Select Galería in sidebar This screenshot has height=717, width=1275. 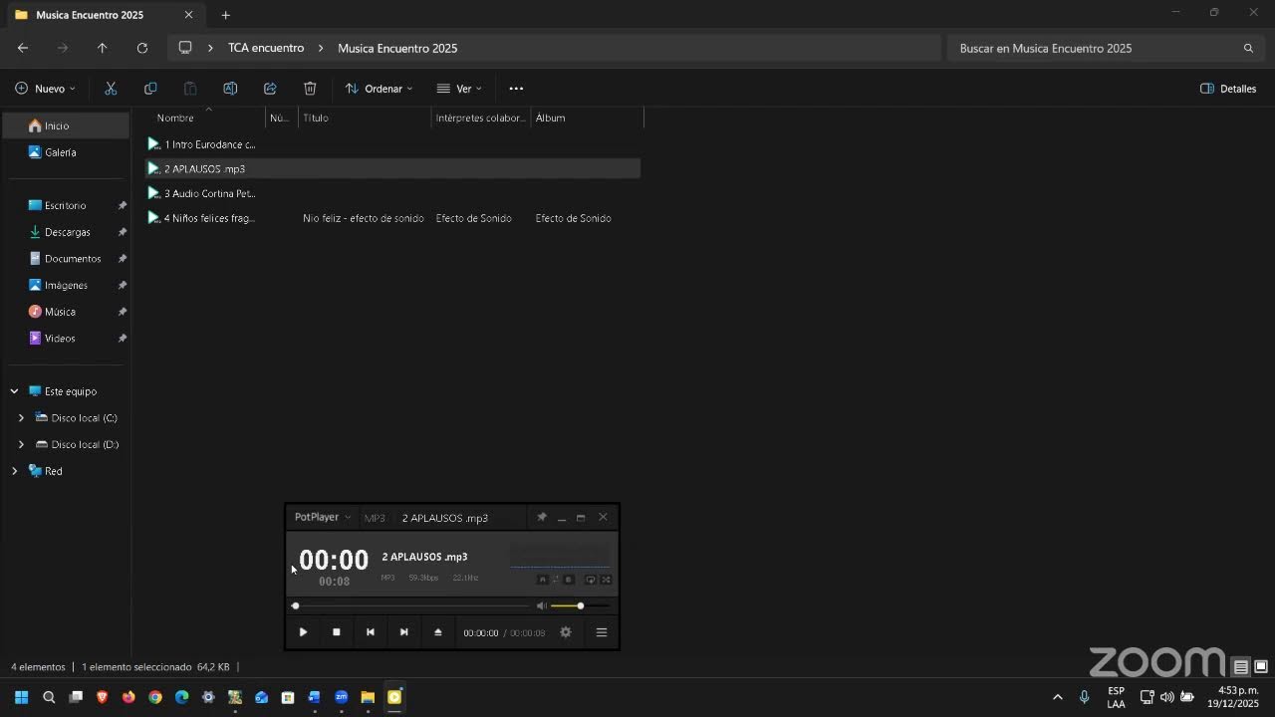[66, 152]
